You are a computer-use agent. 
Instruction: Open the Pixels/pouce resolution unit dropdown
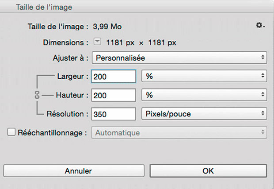(x=204, y=114)
